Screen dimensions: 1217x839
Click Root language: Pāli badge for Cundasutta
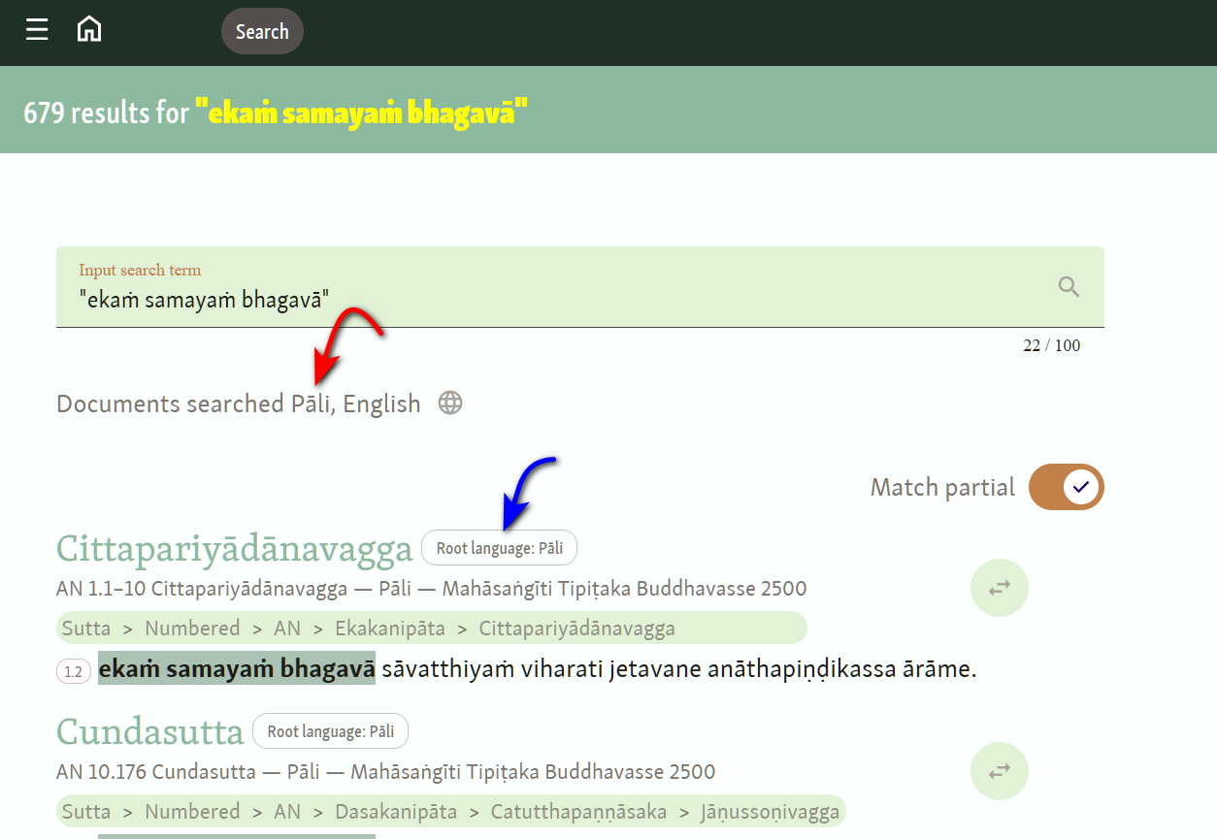tap(330, 731)
